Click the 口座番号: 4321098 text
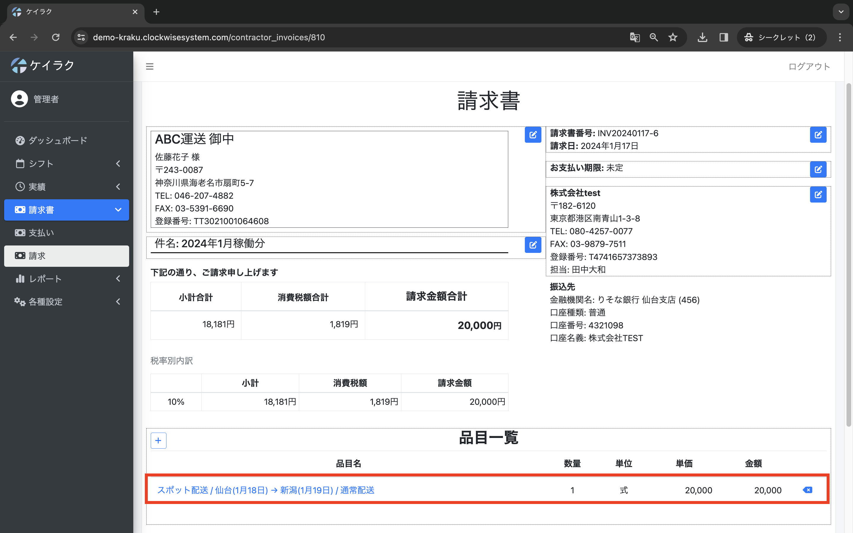Image resolution: width=853 pixels, height=533 pixels. click(x=586, y=325)
